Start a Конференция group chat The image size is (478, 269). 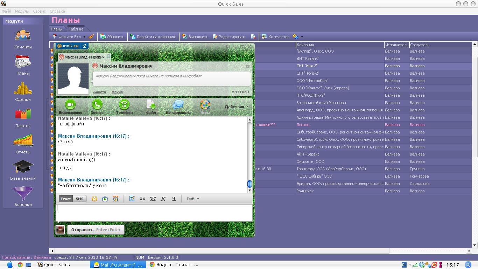(x=178, y=107)
